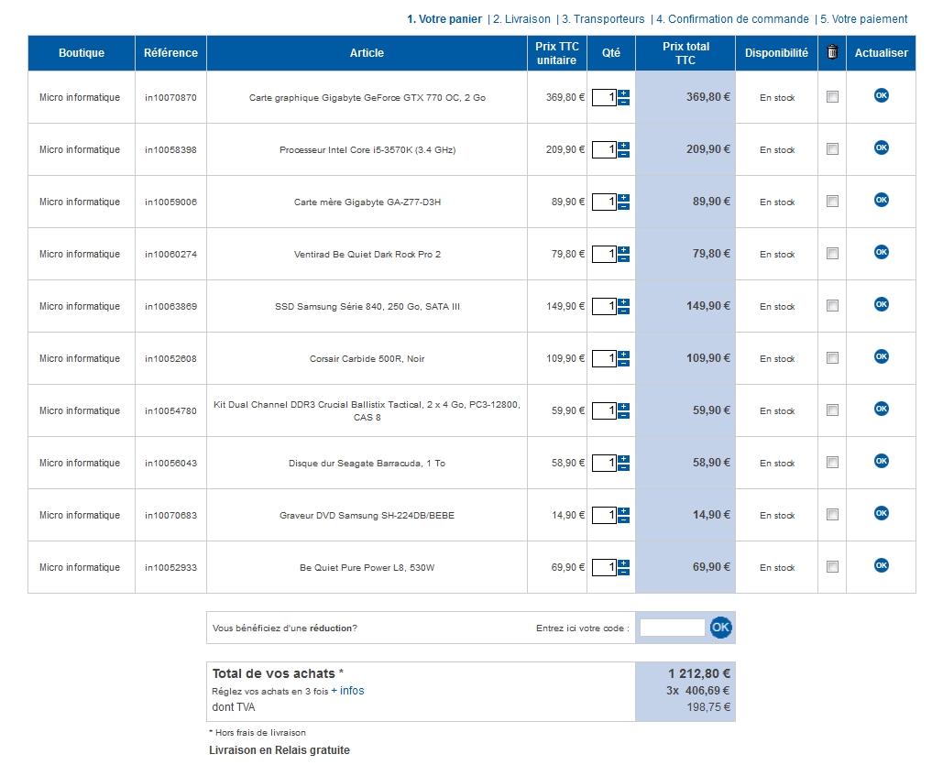
Task: Decrease quantity of Intel Core i5-3570K with minus
Action: pos(624,154)
